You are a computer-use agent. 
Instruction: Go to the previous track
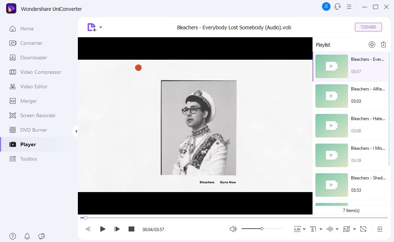pos(88,229)
